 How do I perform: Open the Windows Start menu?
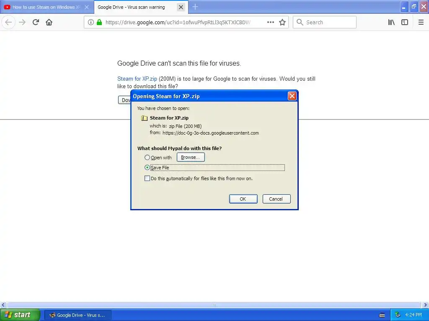(x=20, y=315)
